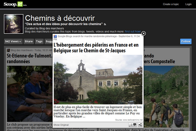This screenshot has width=196, height=131.
Task: Click the topic thumbnail of the forest path
Action: [x=14, y=24]
